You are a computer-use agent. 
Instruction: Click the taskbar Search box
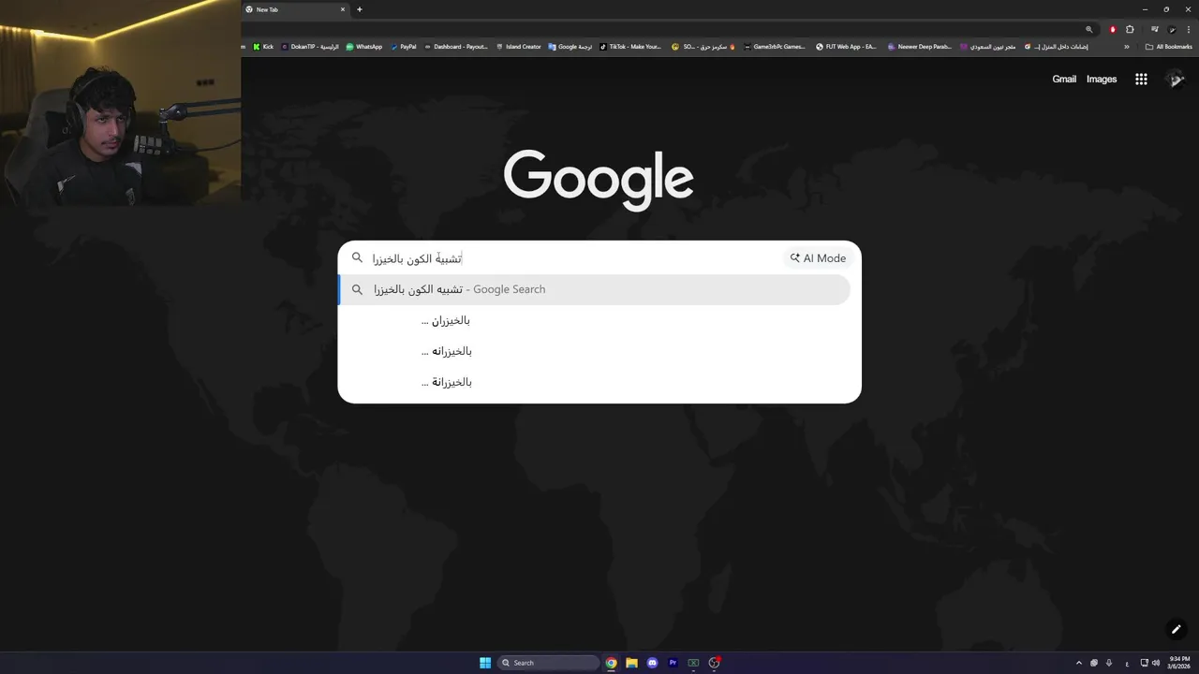(548, 663)
